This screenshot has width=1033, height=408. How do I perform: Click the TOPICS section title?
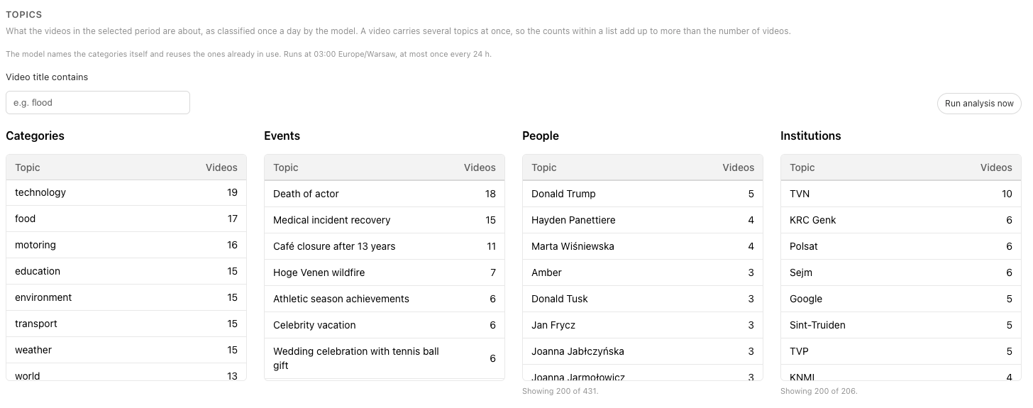pyautogui.click(x=24, y=14)
